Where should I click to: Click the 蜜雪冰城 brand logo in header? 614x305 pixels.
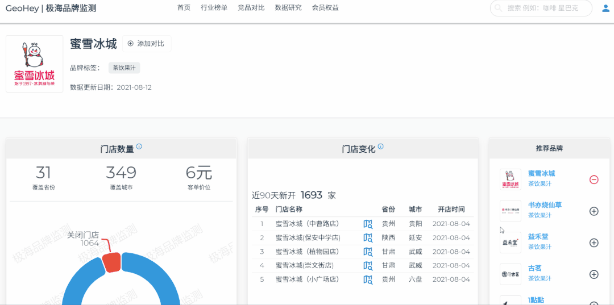click(x=35, y=64)
